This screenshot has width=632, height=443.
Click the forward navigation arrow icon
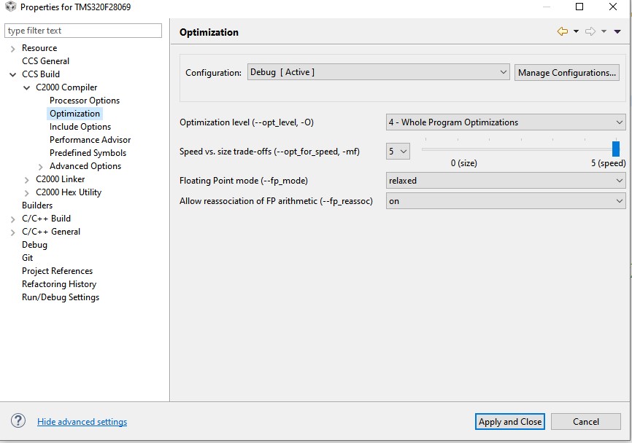(x=590, y=31)
